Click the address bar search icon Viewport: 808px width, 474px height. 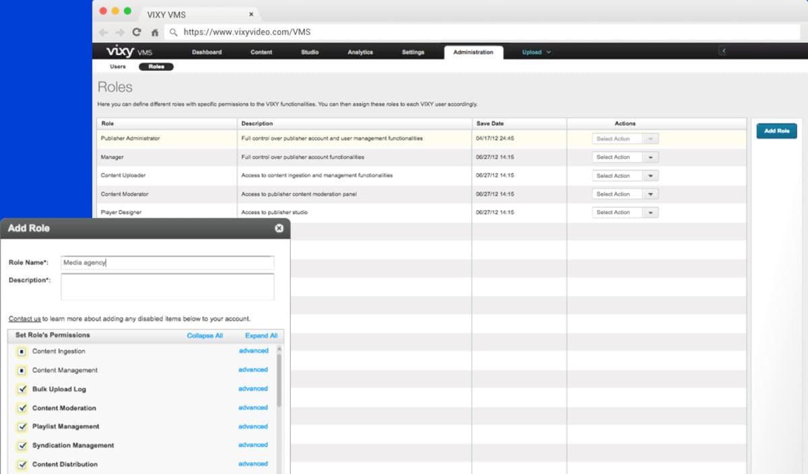pyautogui.click(x=174, y=32)
